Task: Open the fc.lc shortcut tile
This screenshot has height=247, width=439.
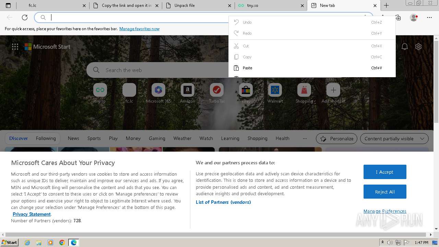Action: (x=129, y=93)
